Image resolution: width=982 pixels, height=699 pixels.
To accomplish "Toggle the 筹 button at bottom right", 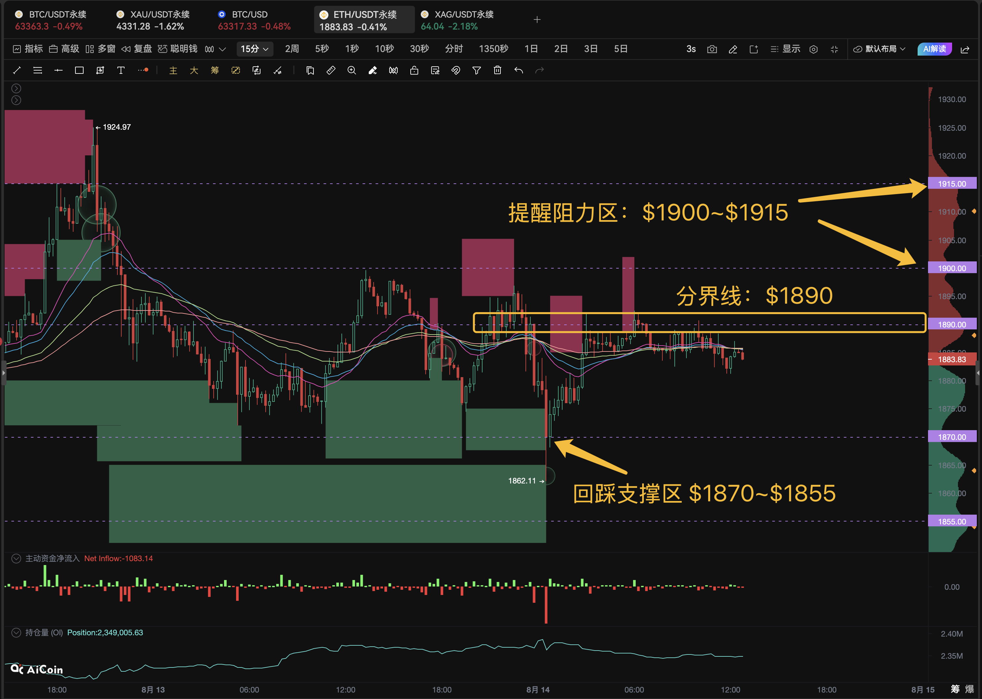I will 955,689.
